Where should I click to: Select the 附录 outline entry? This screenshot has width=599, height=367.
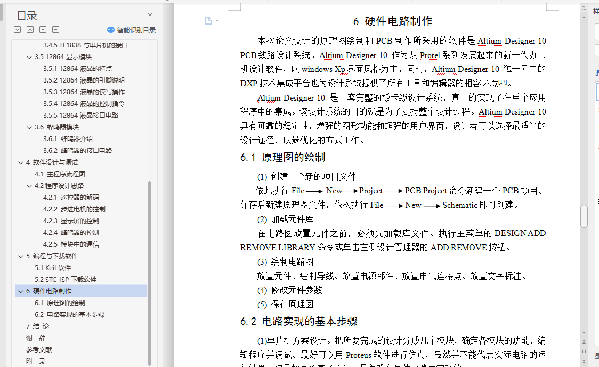(36, 362)
